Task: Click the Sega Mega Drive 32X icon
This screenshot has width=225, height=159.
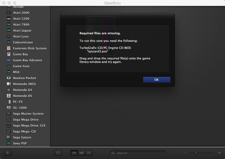Action: click(9, 126)
